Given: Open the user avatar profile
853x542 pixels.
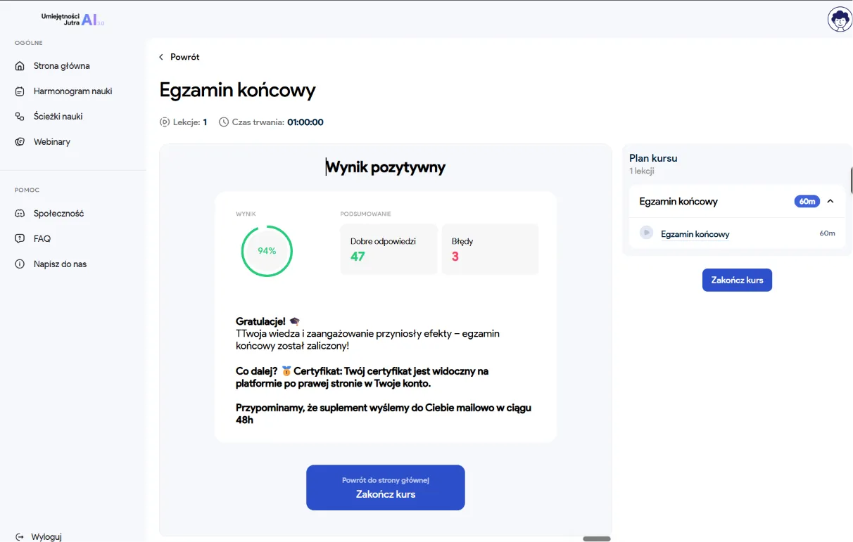Looking at the screenshot, I should (x=840, y=19).
